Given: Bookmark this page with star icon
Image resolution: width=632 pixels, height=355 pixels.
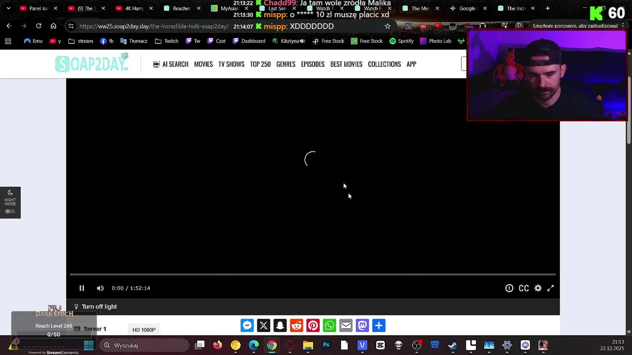Looking at the screenshot, I should [388, 26].
